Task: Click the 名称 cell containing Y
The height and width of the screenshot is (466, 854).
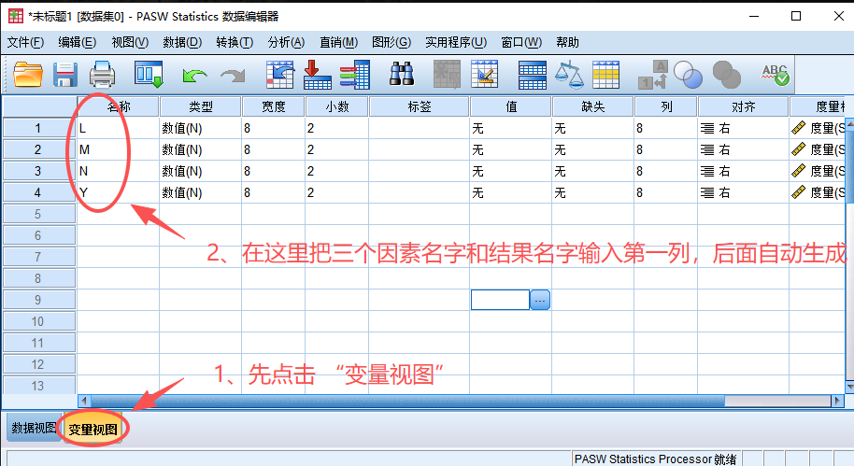Action: pyautogui.click(x=117, y=192)
